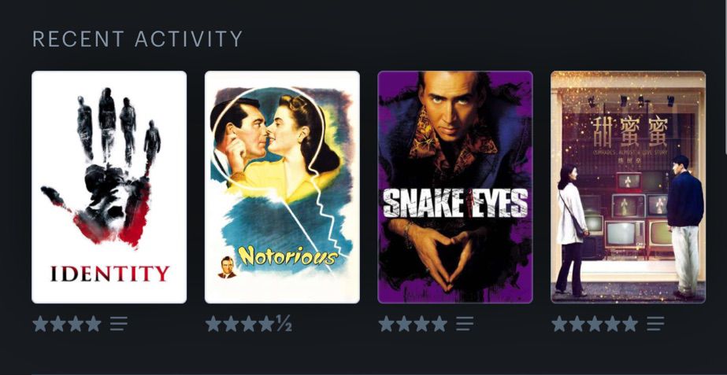
Task: Open the review icon beside the five-star rating
Action: tap(655, 324)
